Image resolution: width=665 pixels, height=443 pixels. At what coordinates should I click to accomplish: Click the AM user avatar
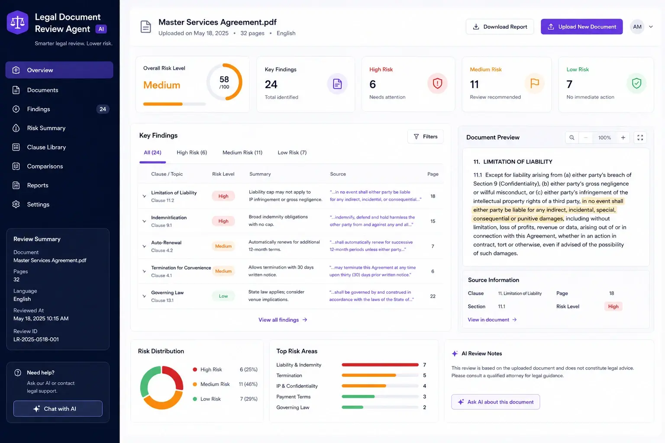[x=637, y=27]
